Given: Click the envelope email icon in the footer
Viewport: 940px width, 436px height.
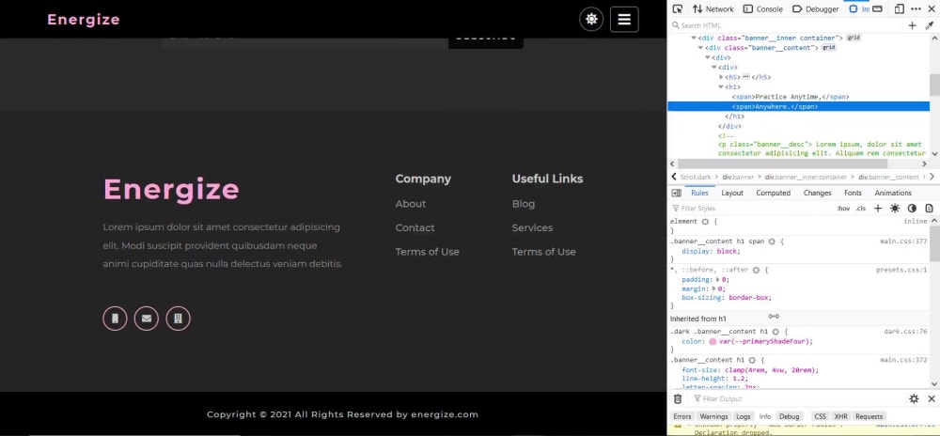Looking at the screenshot, I should pyautogui.click(x=147, y=319).
